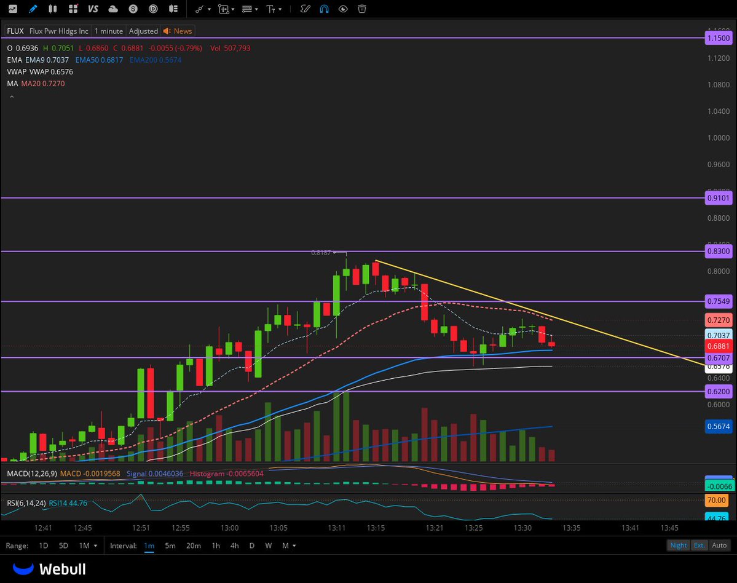Select the W weekly interval

pos(269,545)
